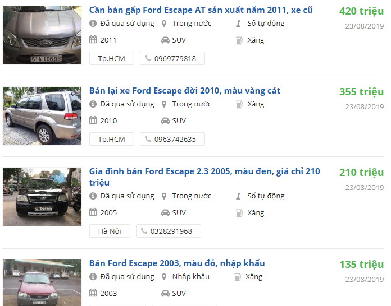391x306 pixels.
Task: Open Gia đình bán Ford Escape 2.3 2005 listing
Action: 204,177
